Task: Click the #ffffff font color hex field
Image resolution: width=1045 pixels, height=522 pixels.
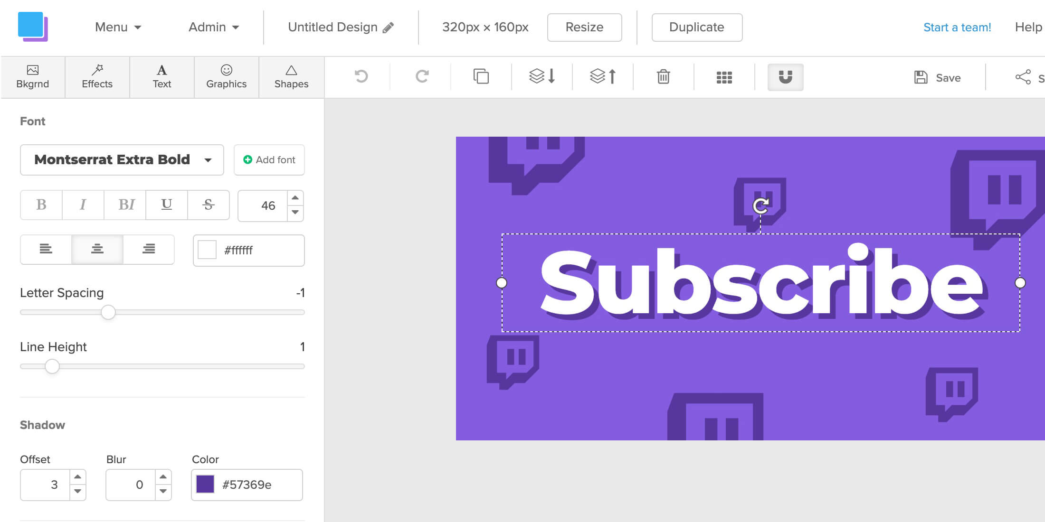Action: pos(249,251)
